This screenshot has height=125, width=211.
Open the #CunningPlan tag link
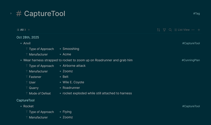[x=191, y=60]
